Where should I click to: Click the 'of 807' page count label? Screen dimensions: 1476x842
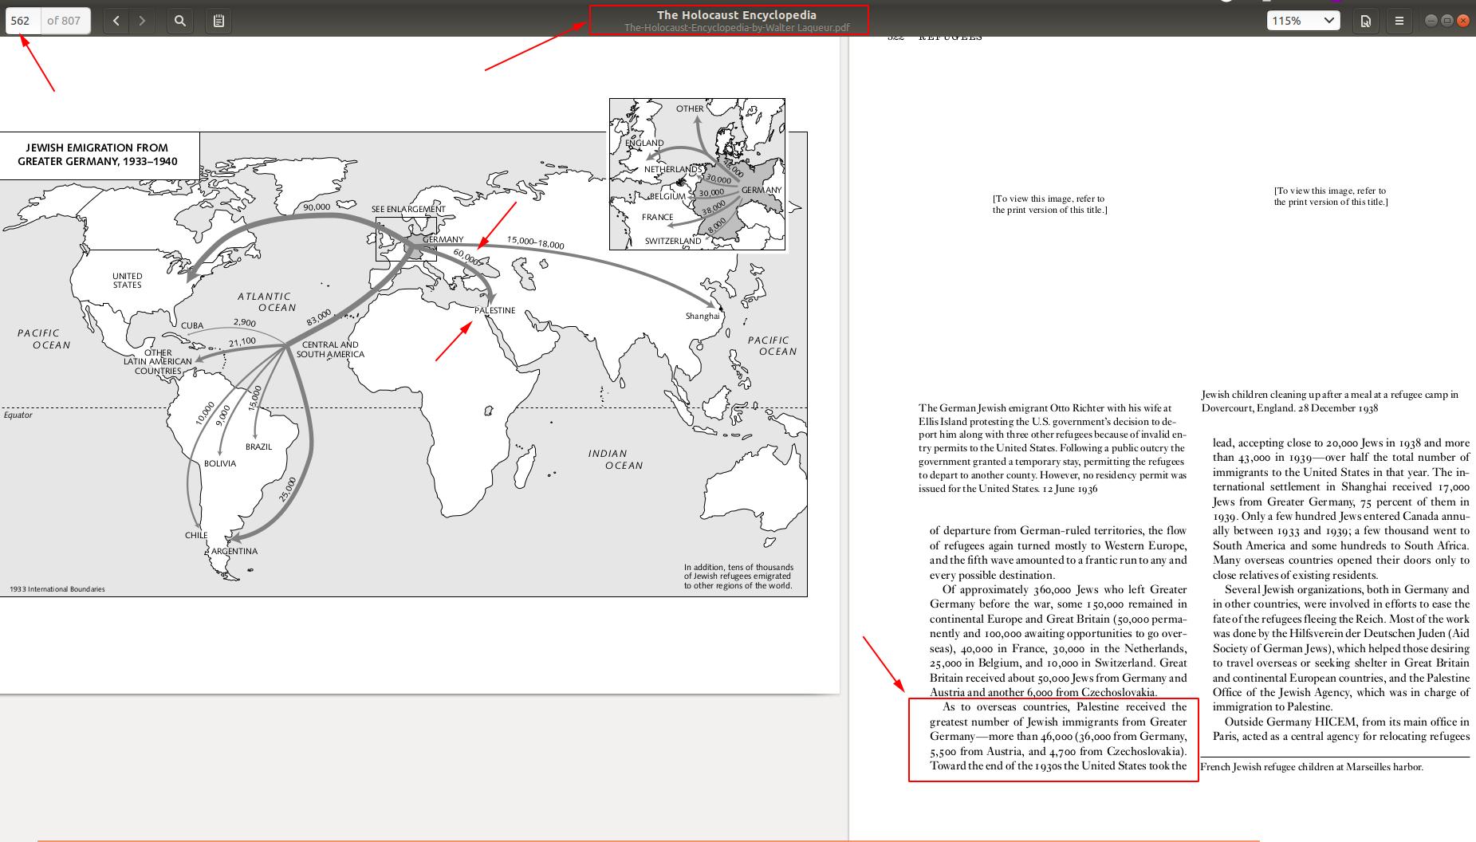click(x=64, y=21)
